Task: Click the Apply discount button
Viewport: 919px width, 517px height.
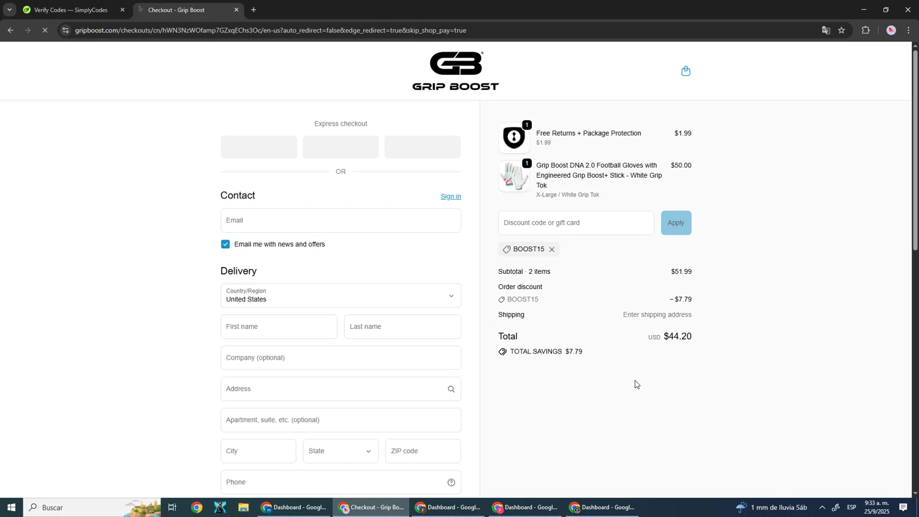Action: [x=676, y=223]
